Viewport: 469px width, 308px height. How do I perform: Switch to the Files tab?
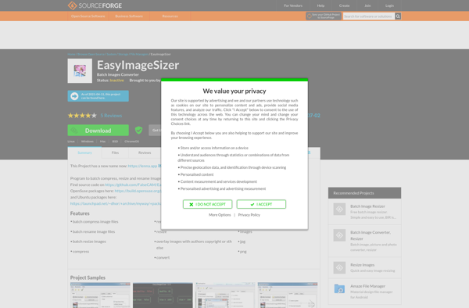[x=115, y=152]
